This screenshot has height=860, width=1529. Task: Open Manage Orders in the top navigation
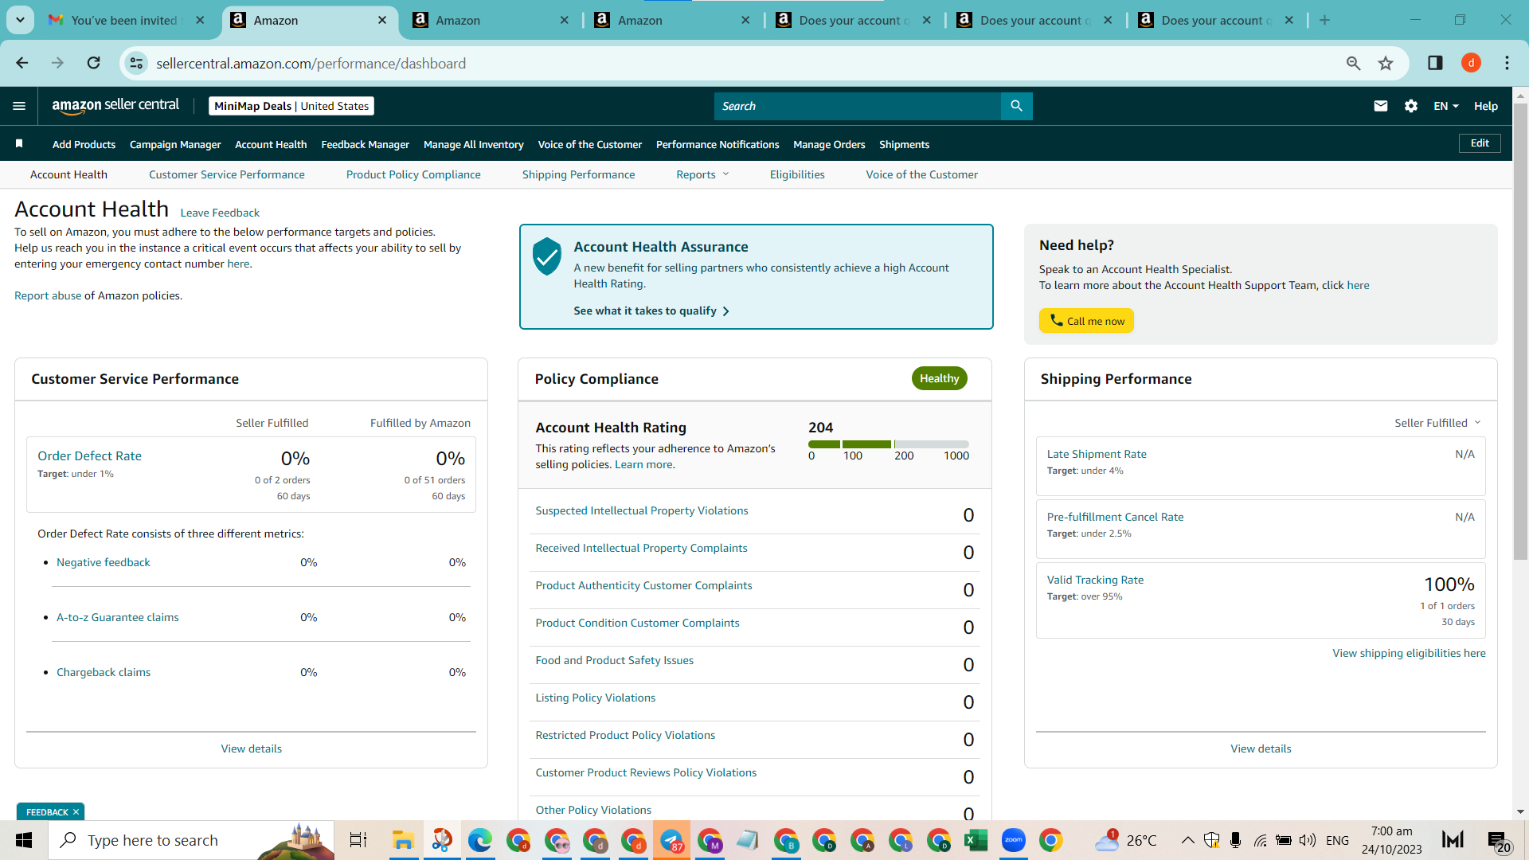[x=829, y=144]
